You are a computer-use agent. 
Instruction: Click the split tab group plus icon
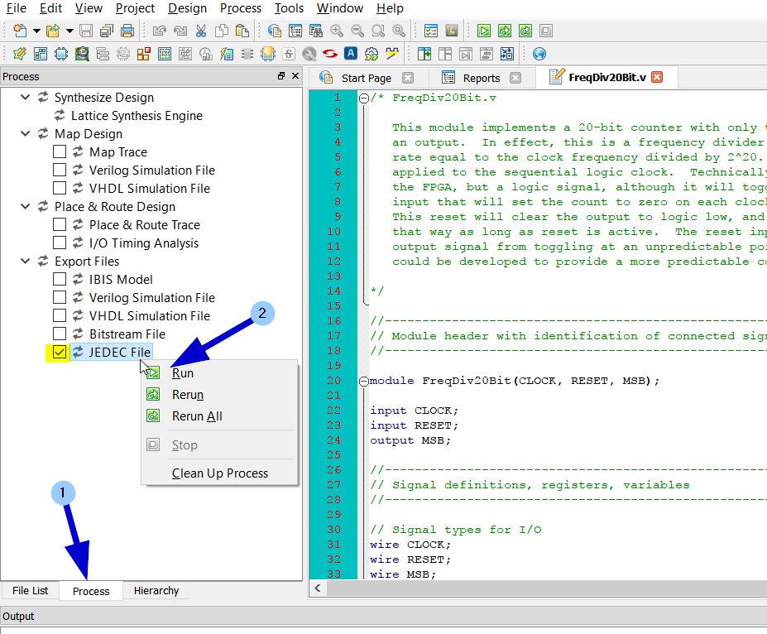pos(424,54)
